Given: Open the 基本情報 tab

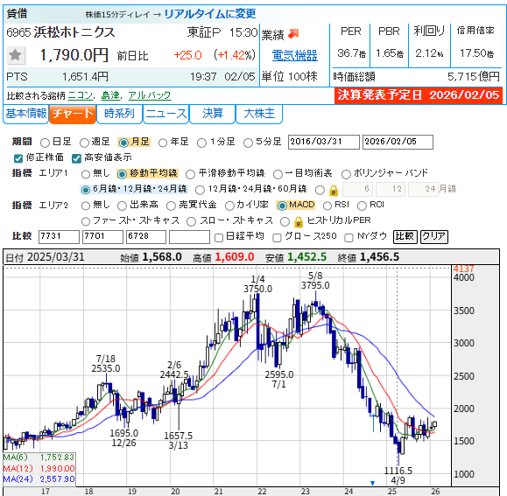Looking at the screenshot, I should pos(26,114).
